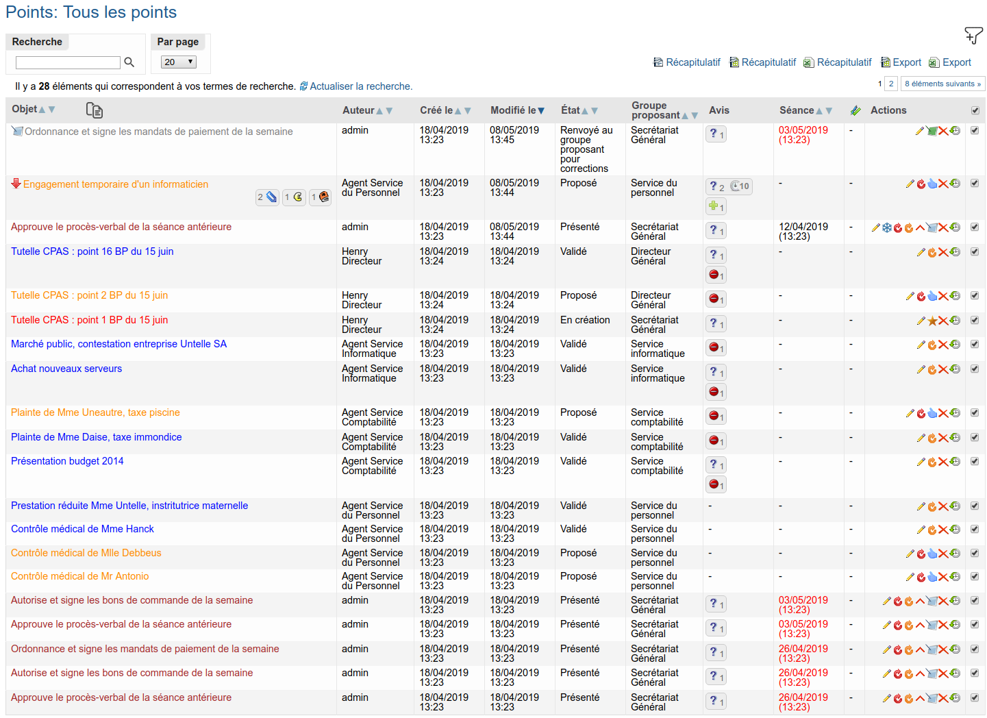Click the first Export link
Screen dimensions: 987x718
(x=901, y=62)
